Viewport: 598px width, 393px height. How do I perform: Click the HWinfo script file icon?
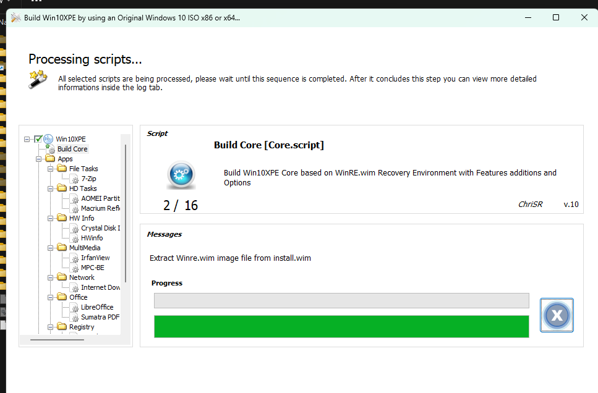coord(75,239)
